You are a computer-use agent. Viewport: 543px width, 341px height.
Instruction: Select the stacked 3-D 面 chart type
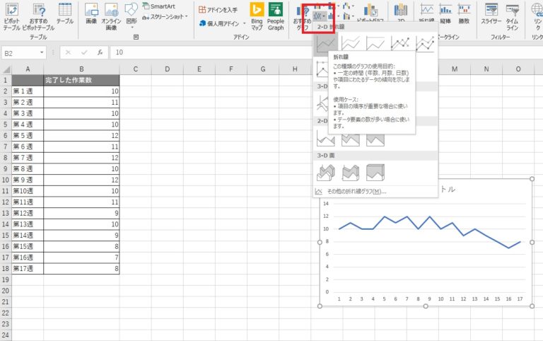351,173
